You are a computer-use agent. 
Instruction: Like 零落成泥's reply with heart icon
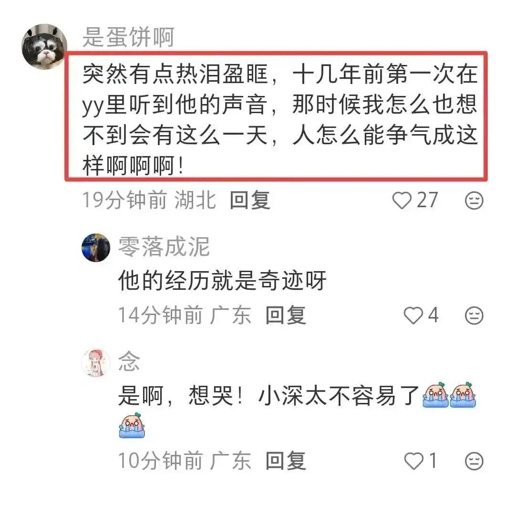click(413, 315)
